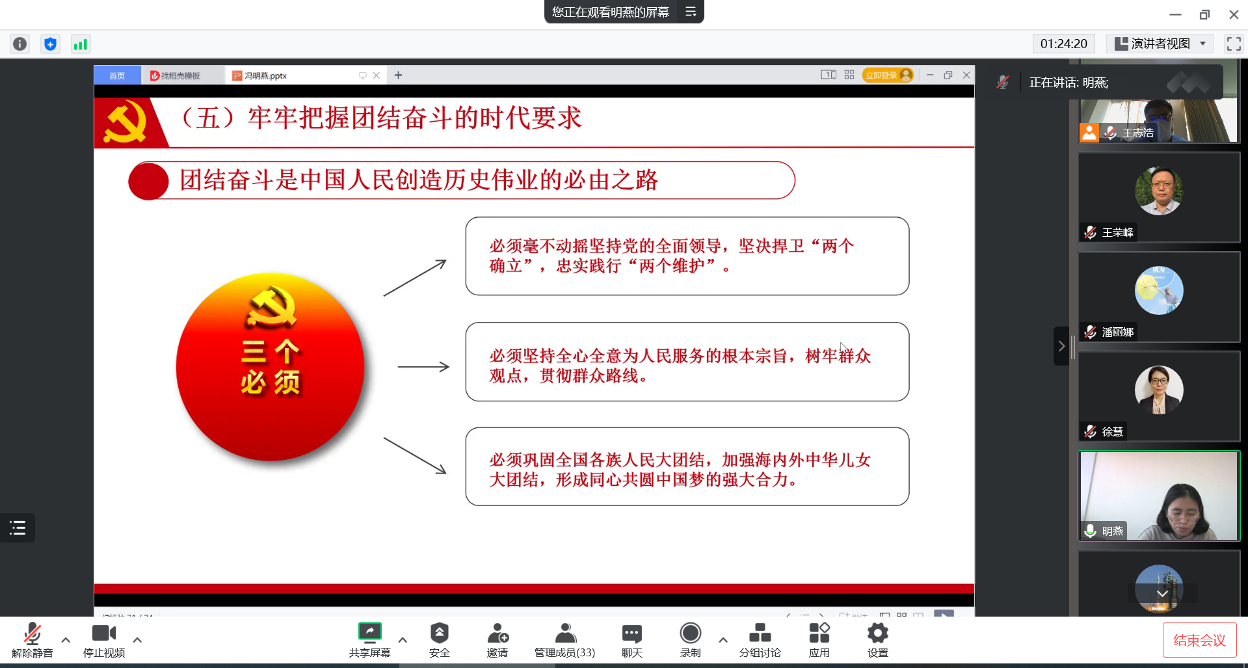Screen dimensions: 1248x668
Task: Open the Chat panel
Action: pyautogui.click(x=631, y=639)
